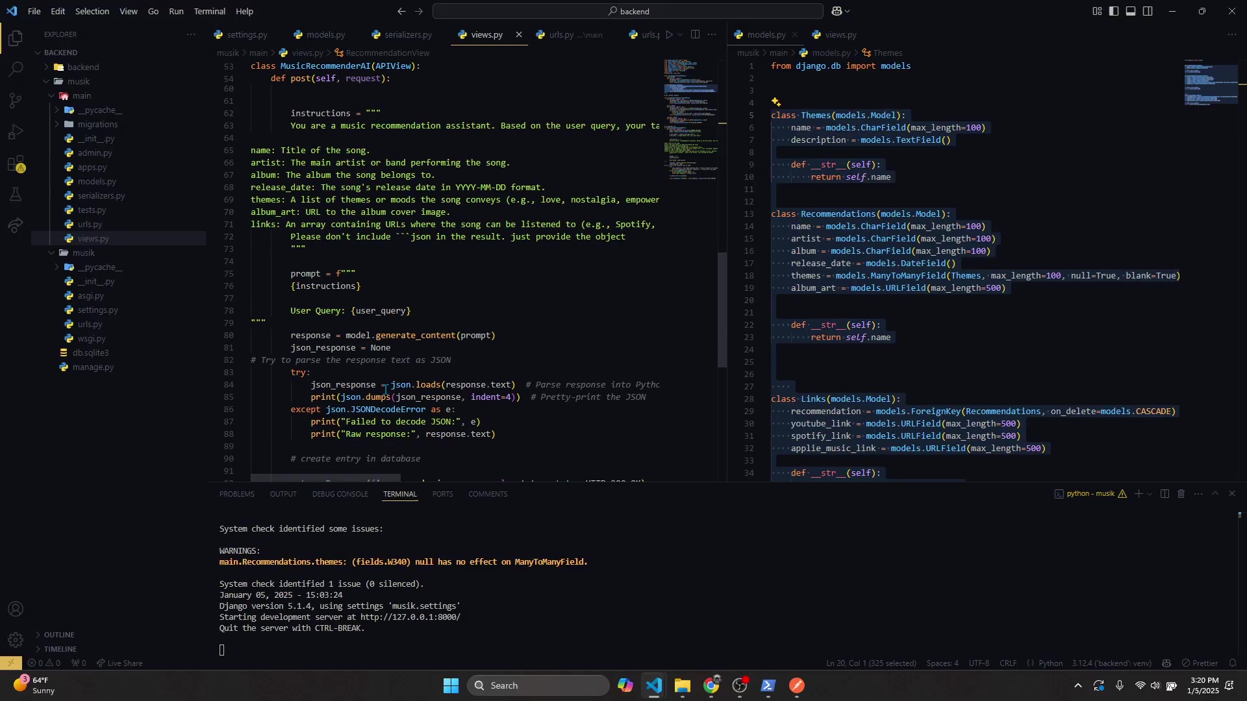Kill the terminal with trash icon
Viewport: 1247px width, 701px height.
click(1181, 494)
